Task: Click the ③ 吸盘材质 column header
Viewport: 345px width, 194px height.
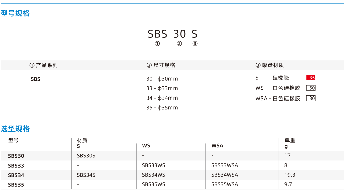Action: click(x=270, y=65)
